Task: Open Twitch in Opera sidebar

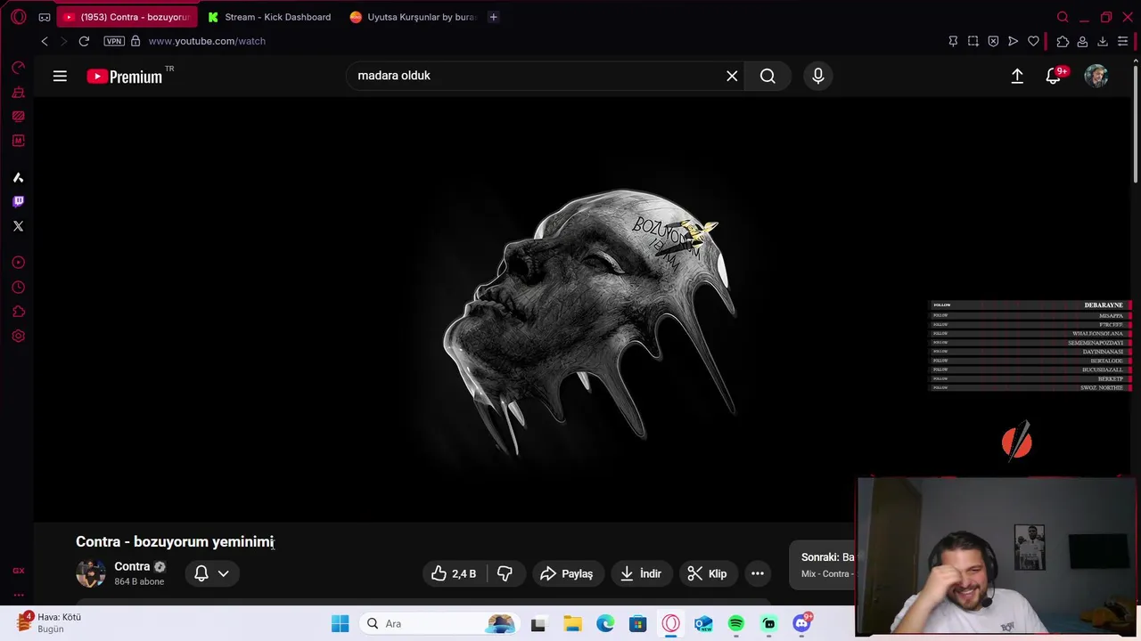Action: point(18,201)
